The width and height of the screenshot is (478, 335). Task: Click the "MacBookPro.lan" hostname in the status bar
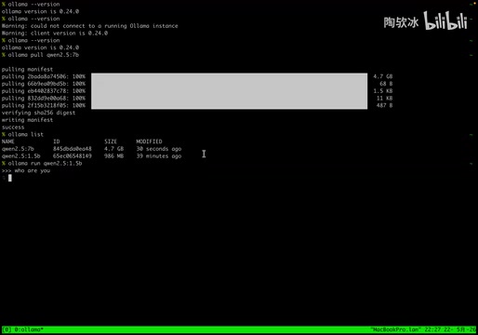pyautogui.click(x=395, y=329)
